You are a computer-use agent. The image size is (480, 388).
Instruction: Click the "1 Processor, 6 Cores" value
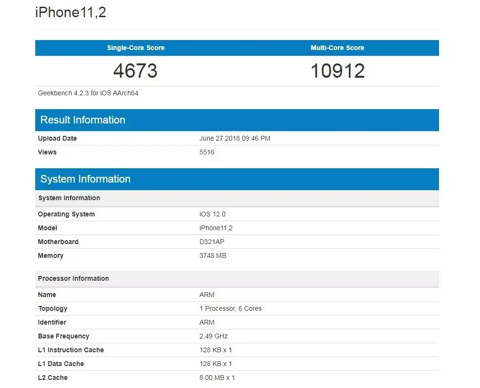(231, 309)
